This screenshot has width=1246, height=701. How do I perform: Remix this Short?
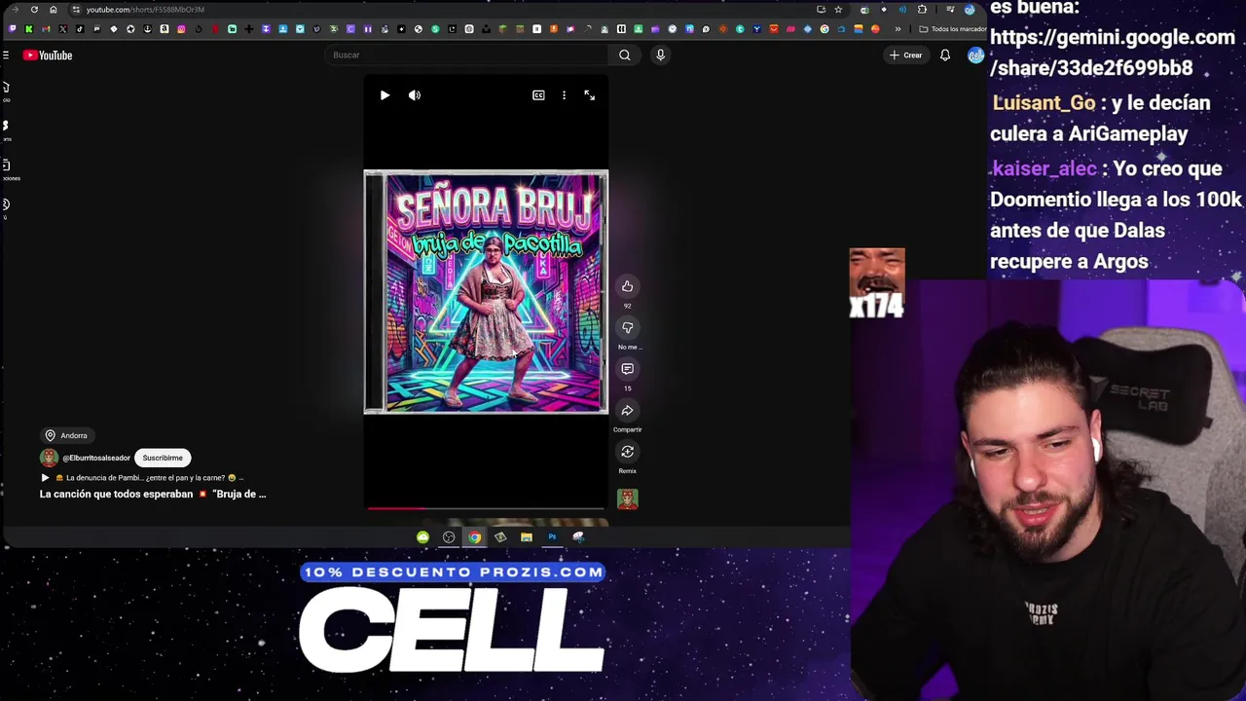627,452
